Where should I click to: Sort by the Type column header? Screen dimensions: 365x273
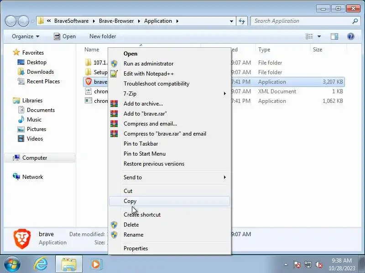[x=264, y=50]
